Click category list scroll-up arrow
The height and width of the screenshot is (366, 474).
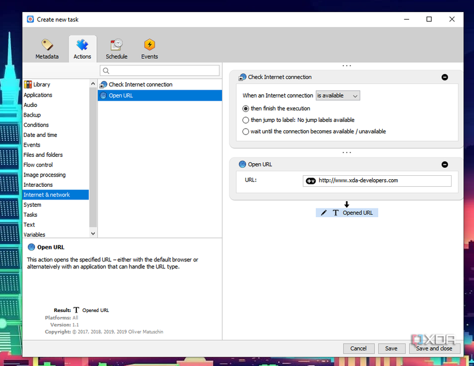coord(93,84)
